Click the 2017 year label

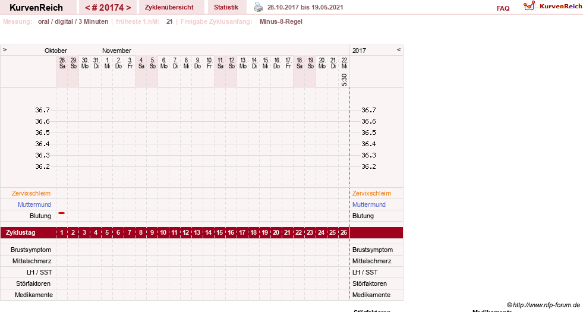pos(359,51)
